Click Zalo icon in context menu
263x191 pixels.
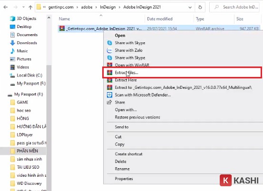click(109, 50)
